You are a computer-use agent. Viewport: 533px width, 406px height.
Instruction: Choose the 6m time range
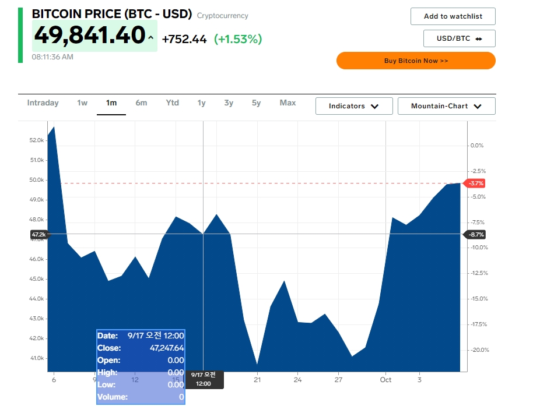(141, 103)
